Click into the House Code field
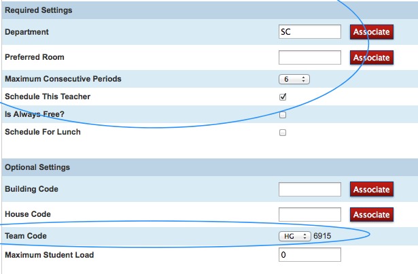This screenshot has height=274, width=418. [309, 215]
